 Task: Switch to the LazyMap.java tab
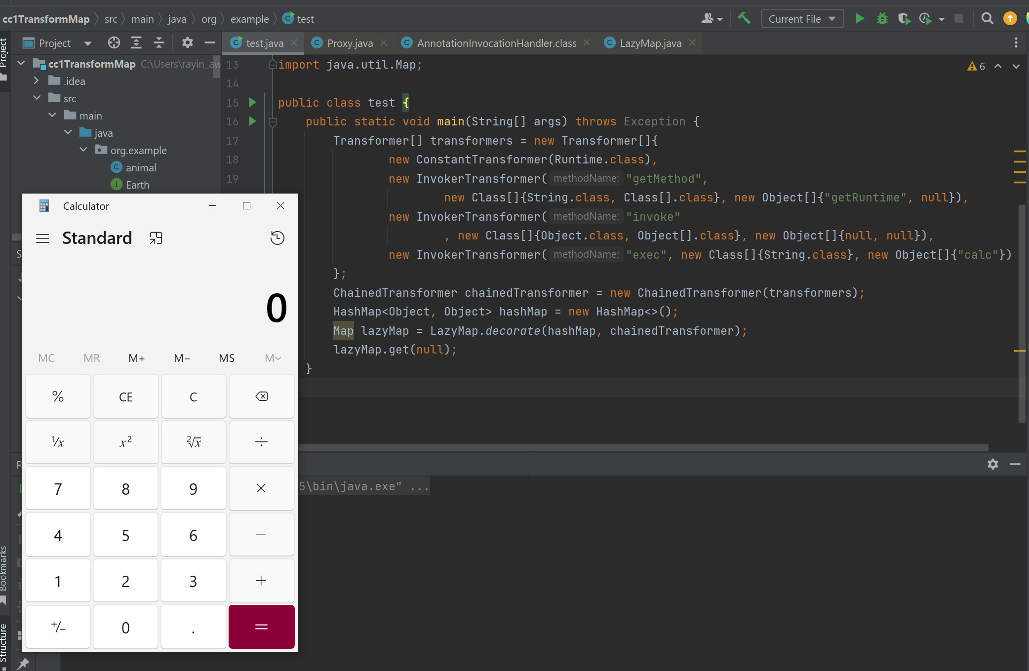click(650, 43)
